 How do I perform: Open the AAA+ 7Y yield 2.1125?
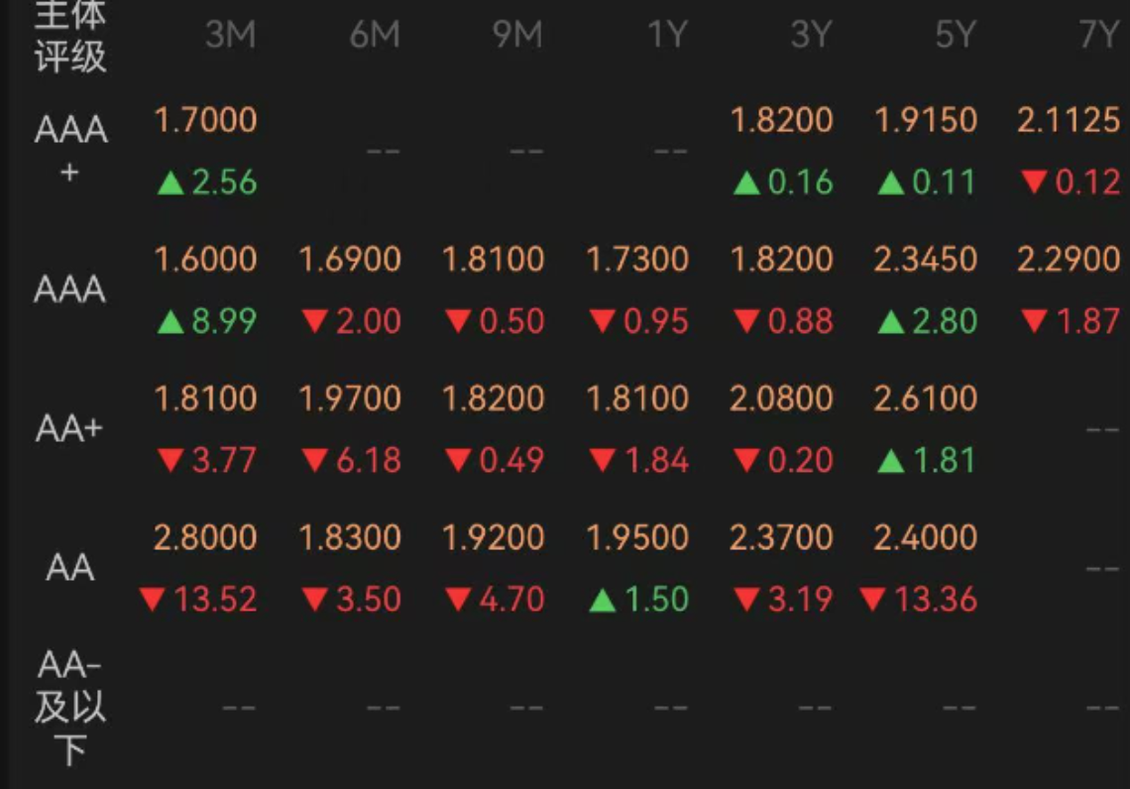(1068, 121)
